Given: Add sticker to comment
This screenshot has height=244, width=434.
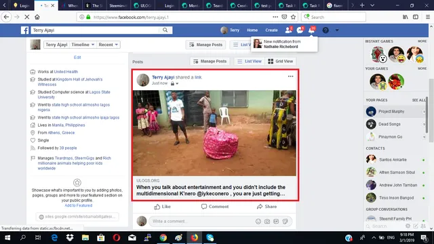Looking at the screenshot, I should click(285, 222).
